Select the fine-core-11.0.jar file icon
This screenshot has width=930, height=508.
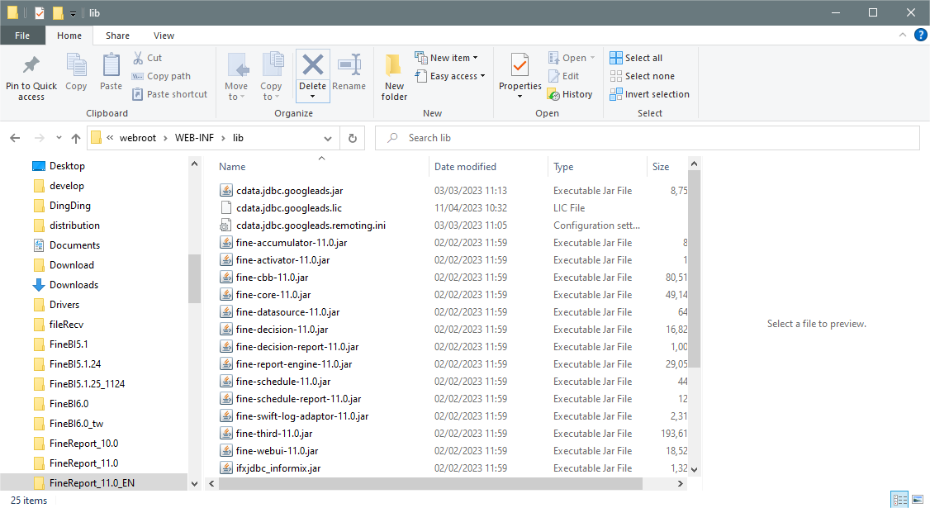(226, 294)
